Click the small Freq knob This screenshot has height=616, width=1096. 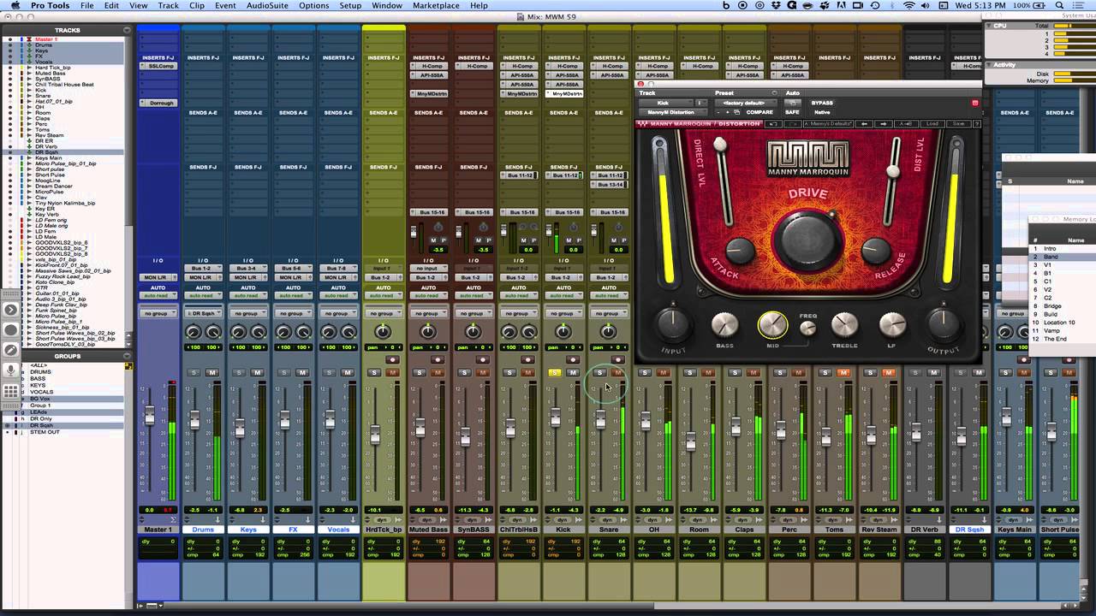coord(807,329)
